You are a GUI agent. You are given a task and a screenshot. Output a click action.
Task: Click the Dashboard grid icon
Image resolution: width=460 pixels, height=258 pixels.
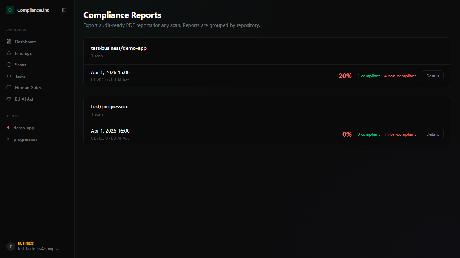coord(9,42)
